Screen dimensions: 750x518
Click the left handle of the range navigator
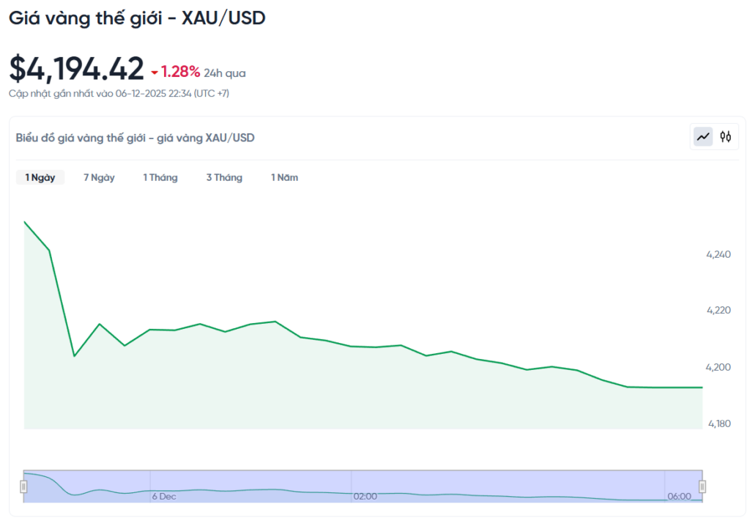[x=24, y=486]
